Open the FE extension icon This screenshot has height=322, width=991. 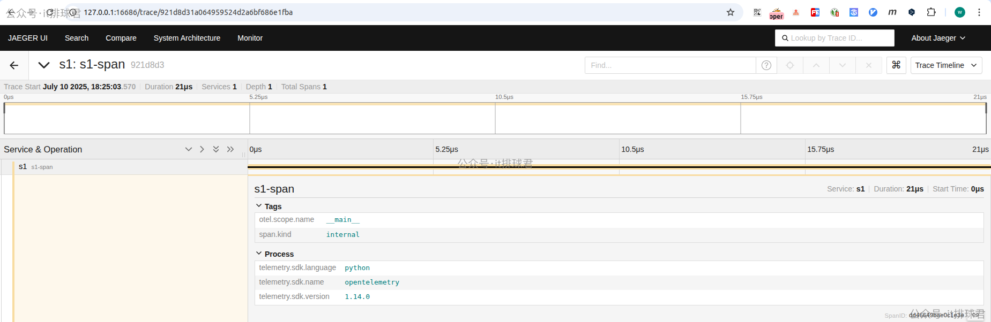point(815,12)
